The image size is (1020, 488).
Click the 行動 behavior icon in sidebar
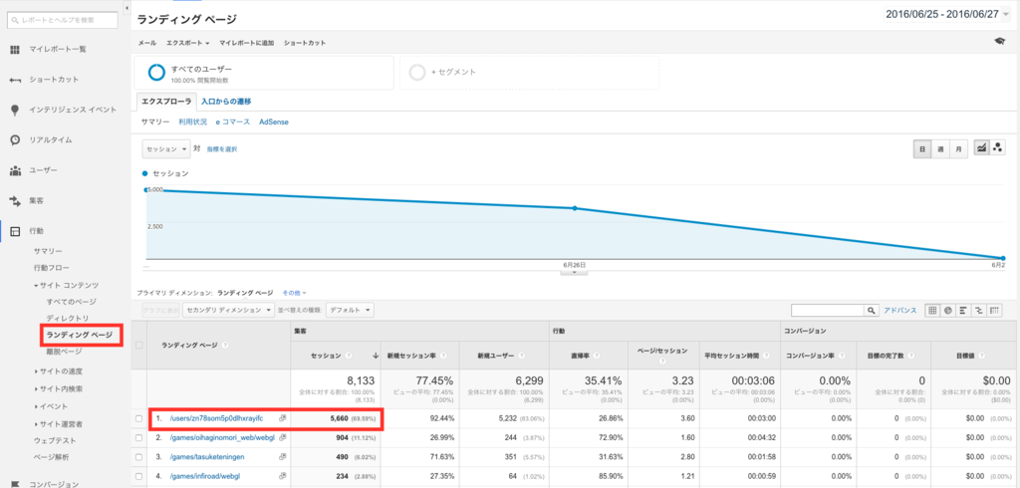tap(15, 231)
